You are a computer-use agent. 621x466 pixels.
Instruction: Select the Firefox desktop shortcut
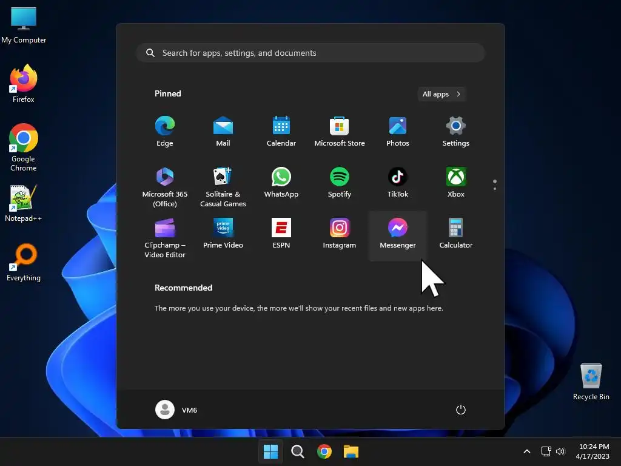click(x=24, y=84)
